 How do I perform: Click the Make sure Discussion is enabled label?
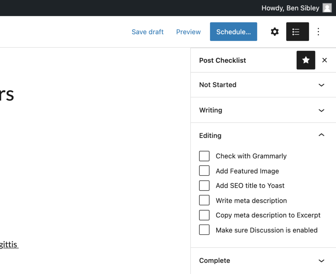[266, 230]
